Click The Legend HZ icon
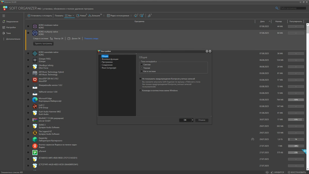309x174 pixels. [35, 133]
